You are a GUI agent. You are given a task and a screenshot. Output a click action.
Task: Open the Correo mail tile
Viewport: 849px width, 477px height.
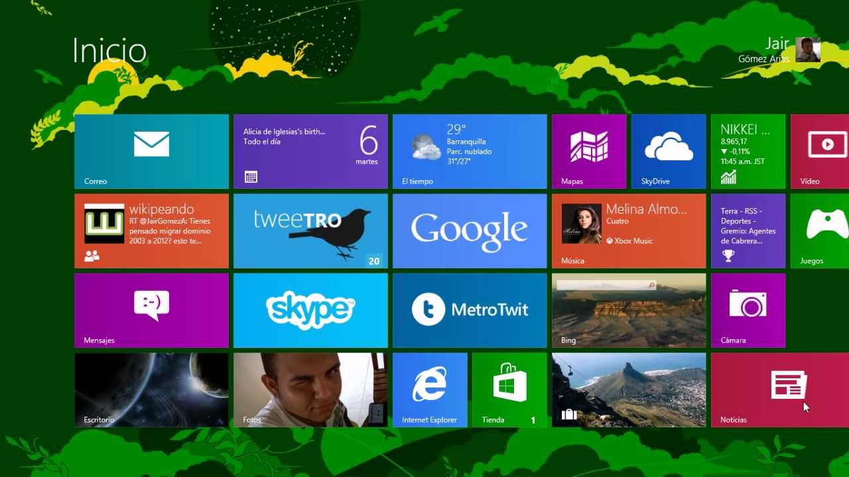pos(151,152)
